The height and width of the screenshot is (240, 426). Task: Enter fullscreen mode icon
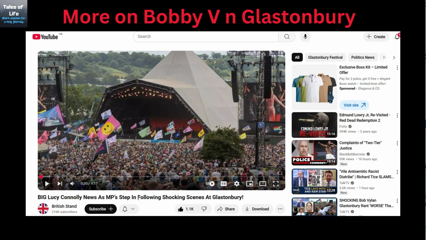(x=276, y=184)
